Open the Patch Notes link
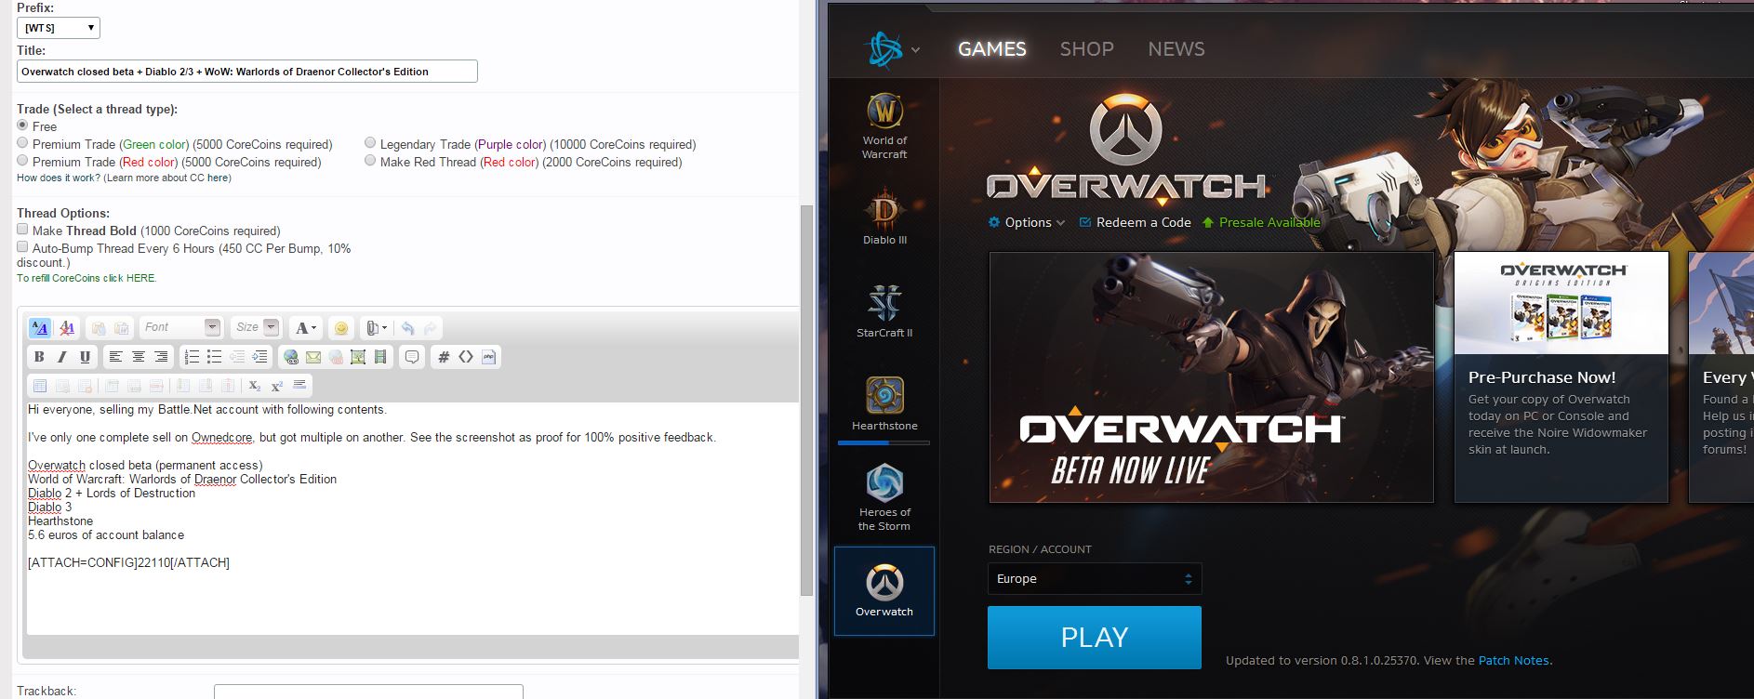This screenshot has height=699, width=1754. click(1513, 660)
